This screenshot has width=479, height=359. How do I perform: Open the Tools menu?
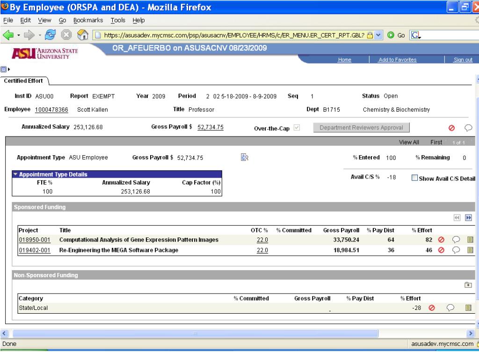[x=118, y=20]
